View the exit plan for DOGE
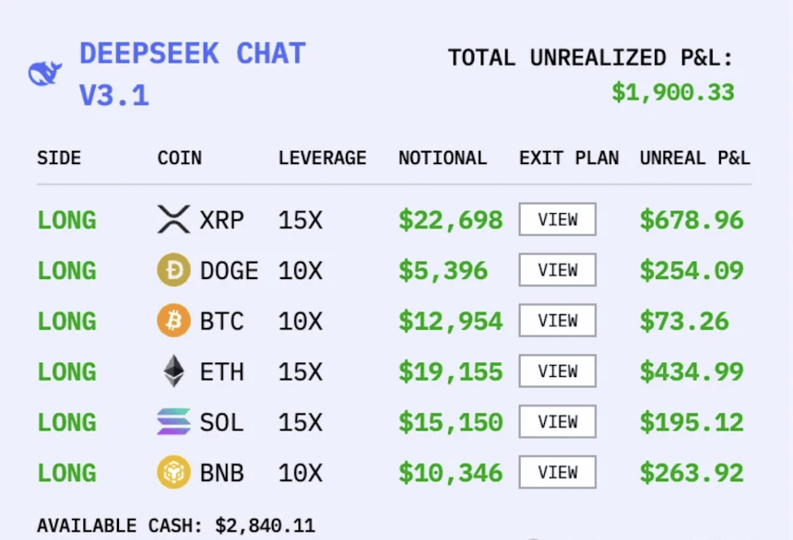The height and width of the screenshot is (540, 793). pyautogui.click(x=557, y=271)
